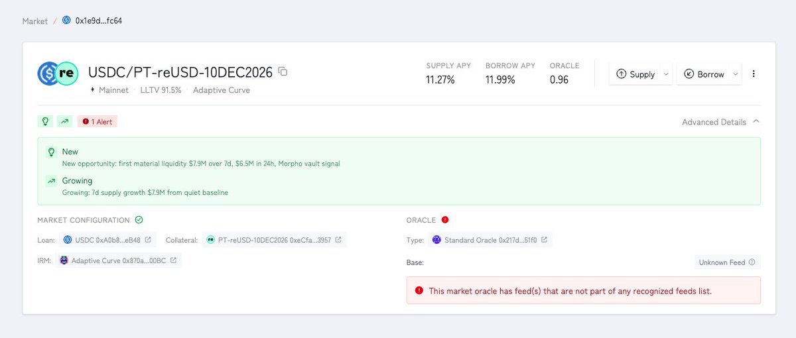Click the breadcrumb market token icon
The height and width of the screenshot is (338, 796).
[66, 21]
